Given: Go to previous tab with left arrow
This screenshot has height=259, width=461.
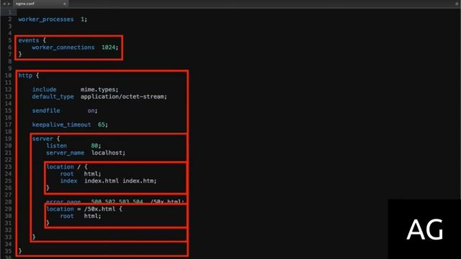Looking at the screenshot, I should click(4, 4).
